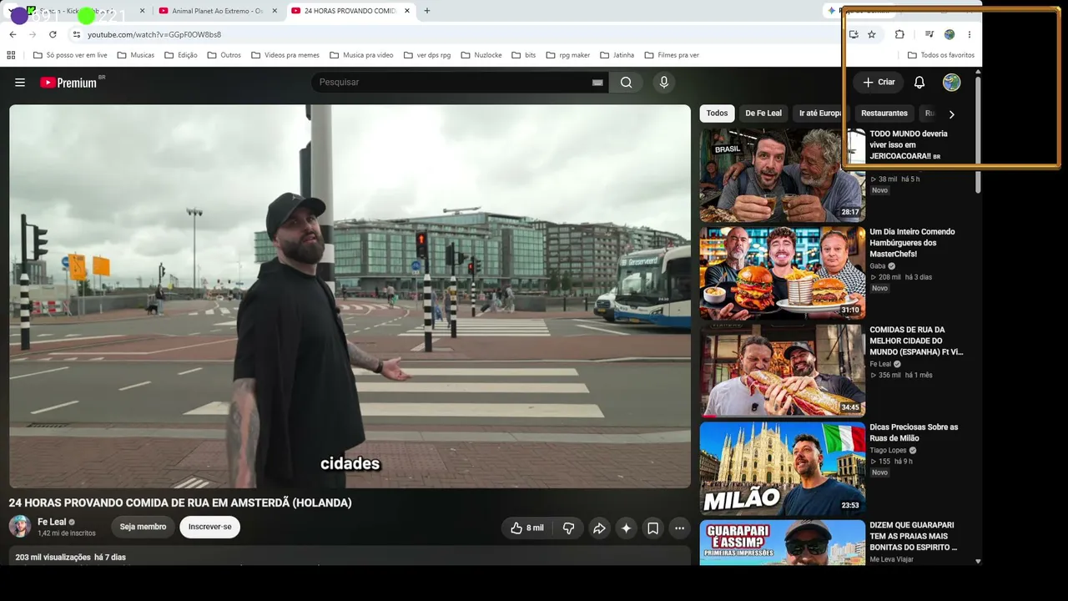Reload the YouTube page
The image size is (1068, 601).
click(53, 34)
